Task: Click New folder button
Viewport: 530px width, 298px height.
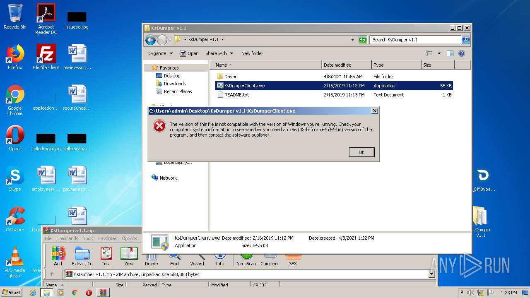Action: (x=252, y=53)
